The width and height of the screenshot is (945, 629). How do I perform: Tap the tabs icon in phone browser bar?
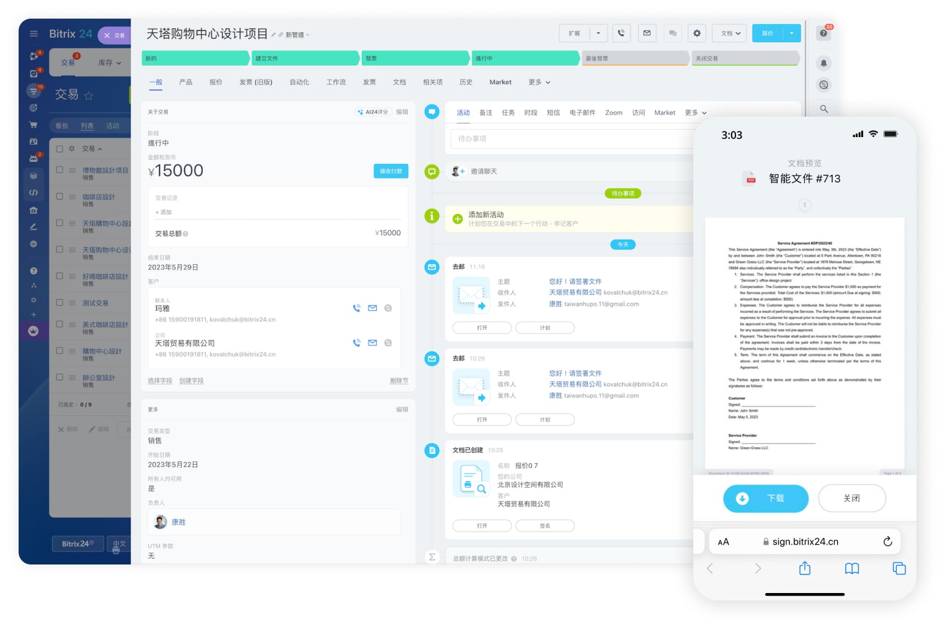click(899, 568)
